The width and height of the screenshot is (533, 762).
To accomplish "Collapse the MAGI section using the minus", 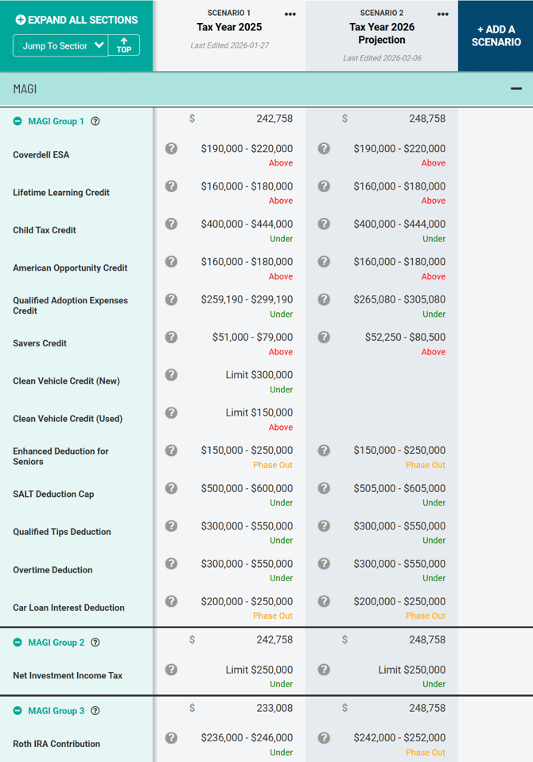I will 516,89.
